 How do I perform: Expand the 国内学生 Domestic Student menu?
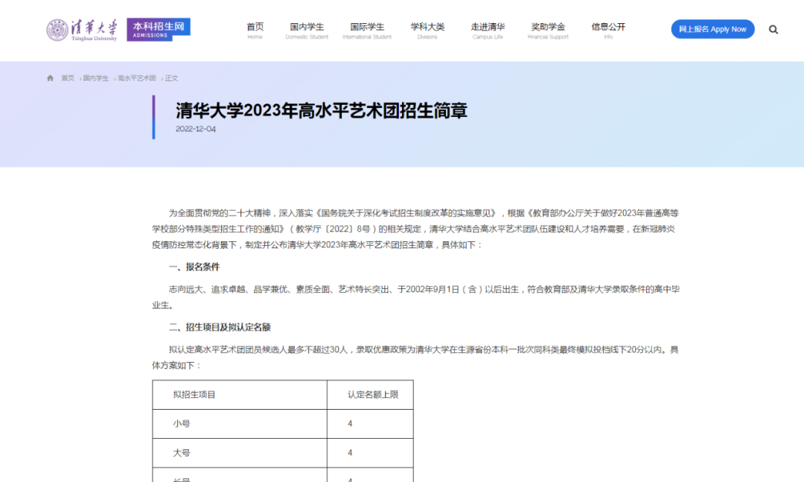[307, 31]
